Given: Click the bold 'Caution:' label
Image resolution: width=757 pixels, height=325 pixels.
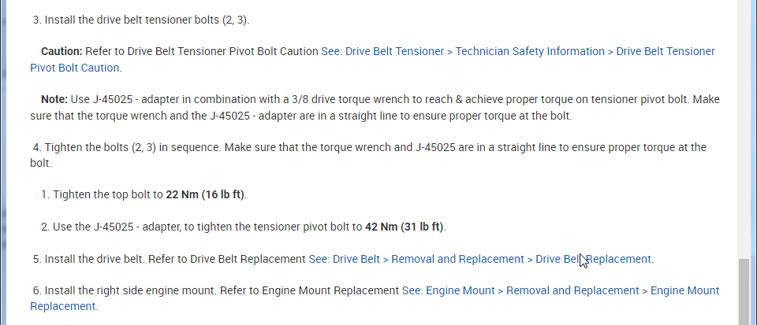Looking at the screenshot, I should 62,51.
